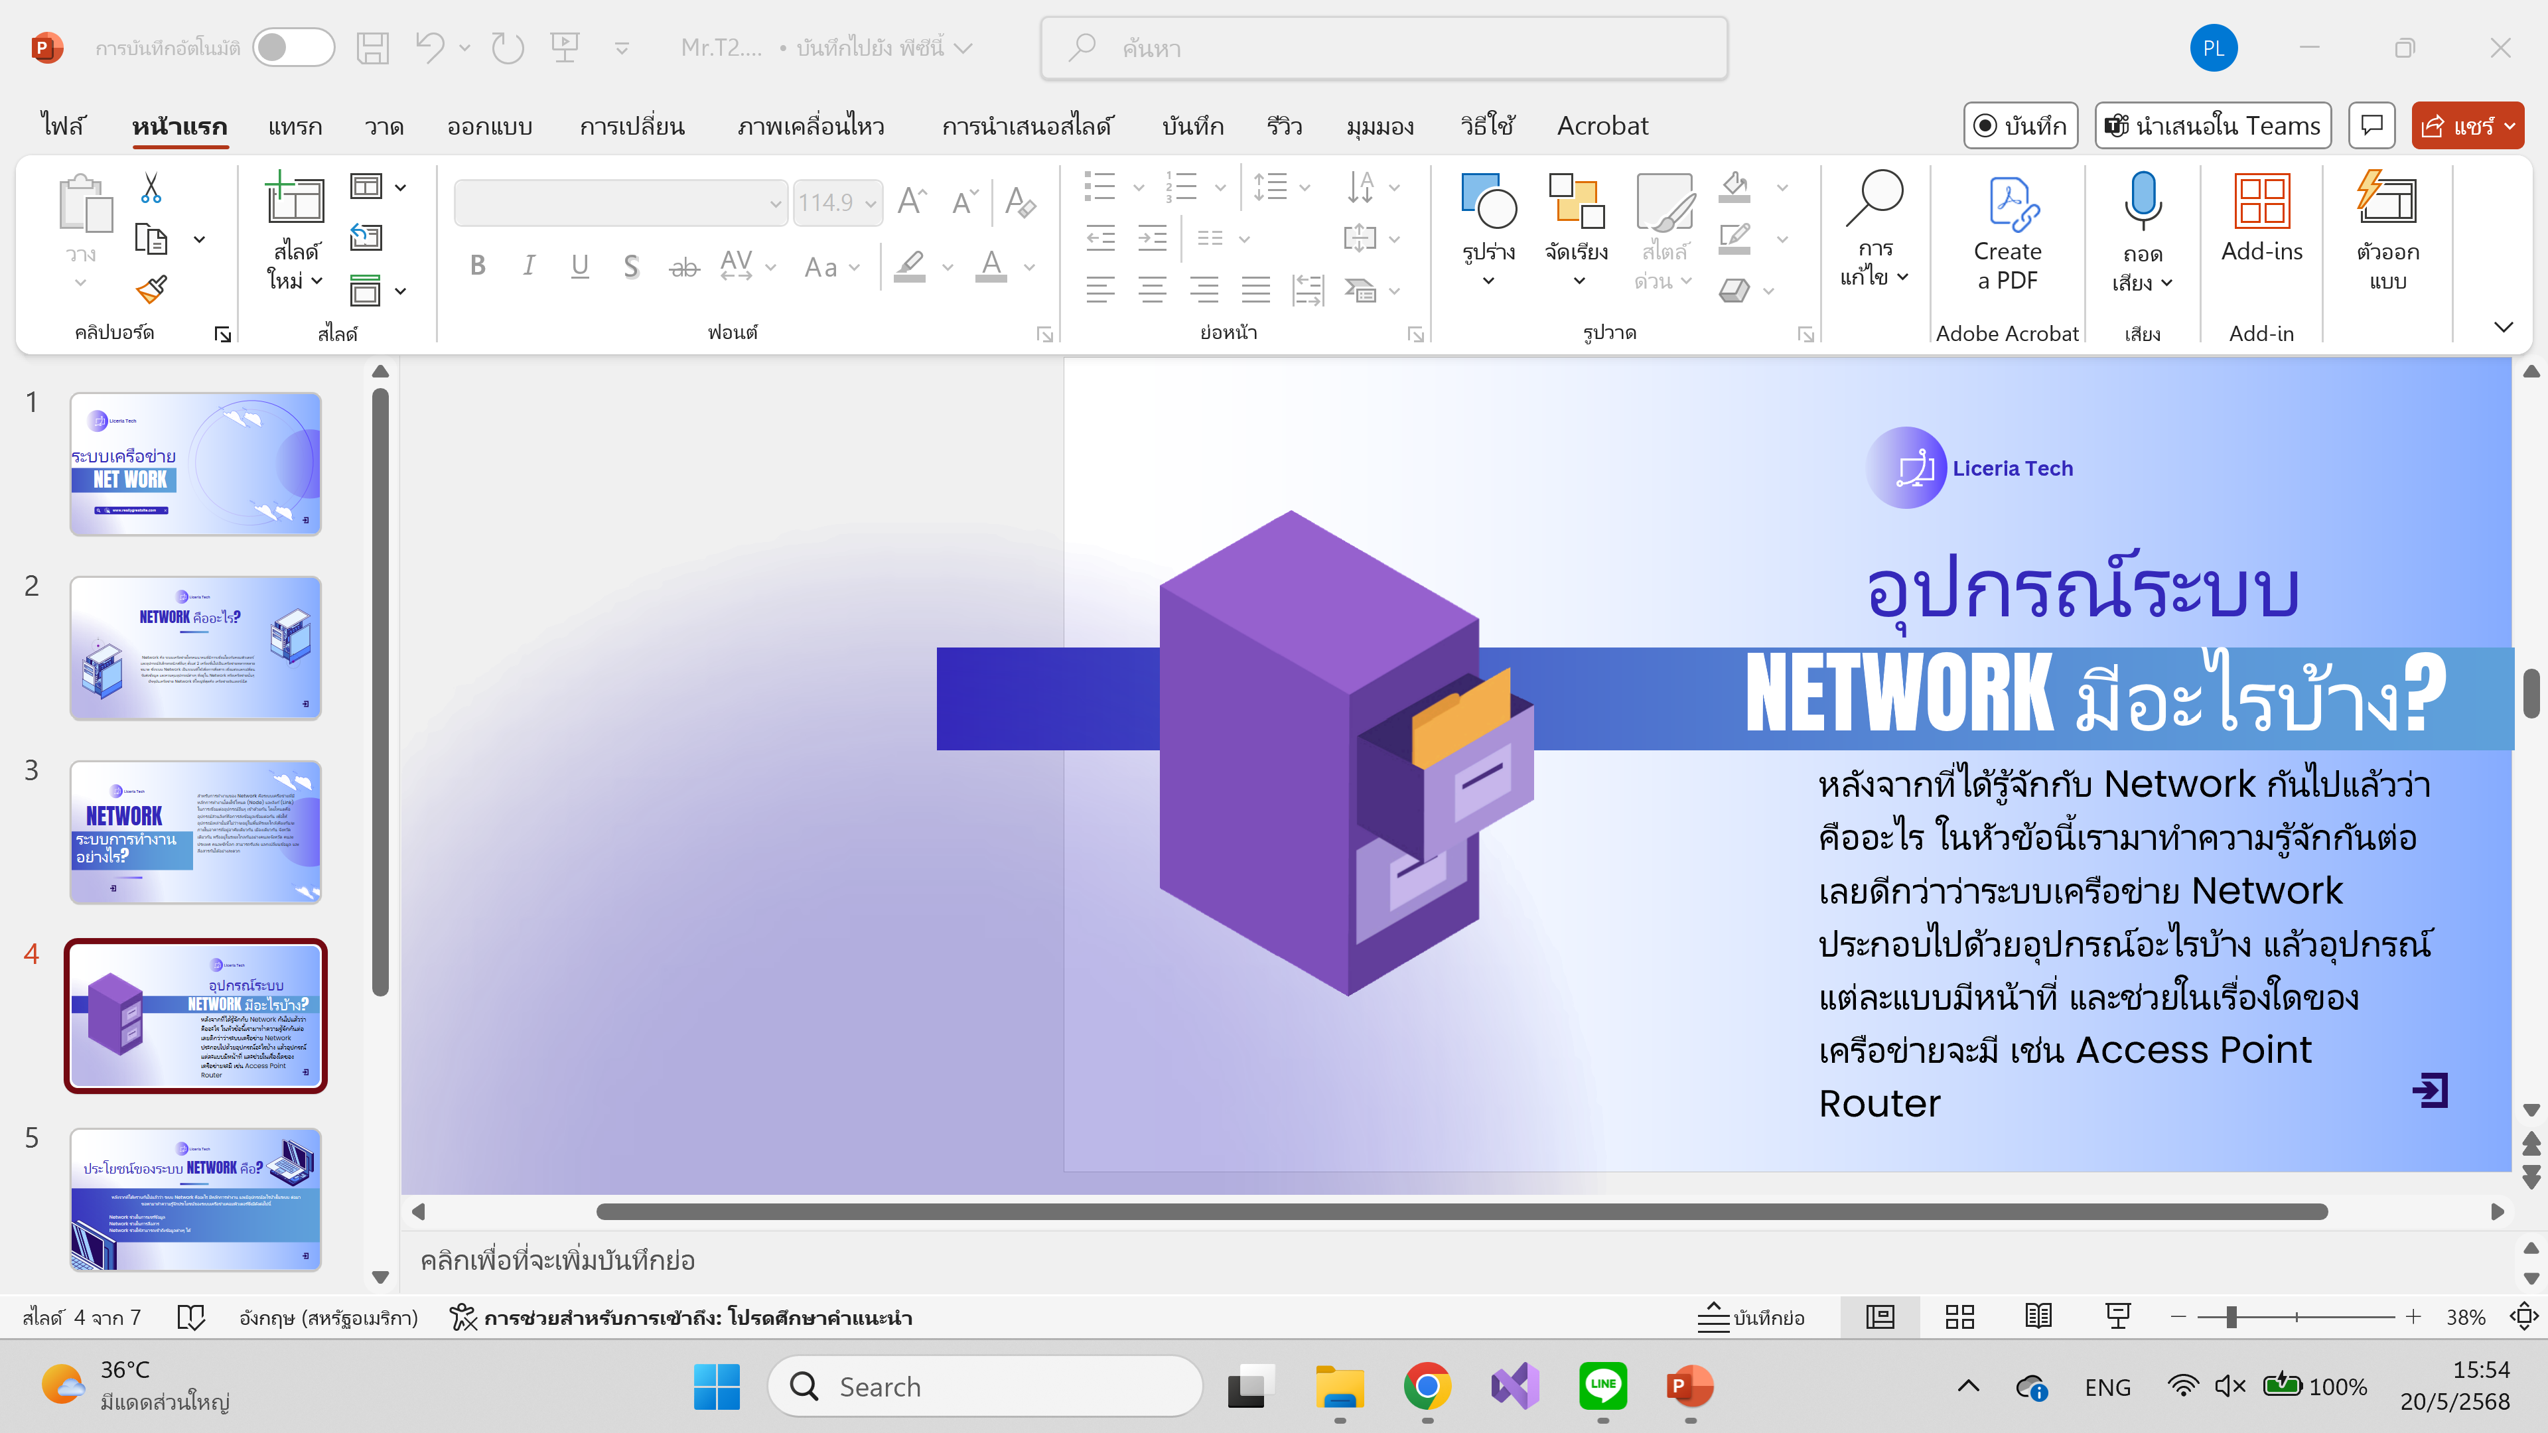The width and height of the screenshot is (2548, 1433).
Task: Open the Arrange menu
Action: (1577, 230)
